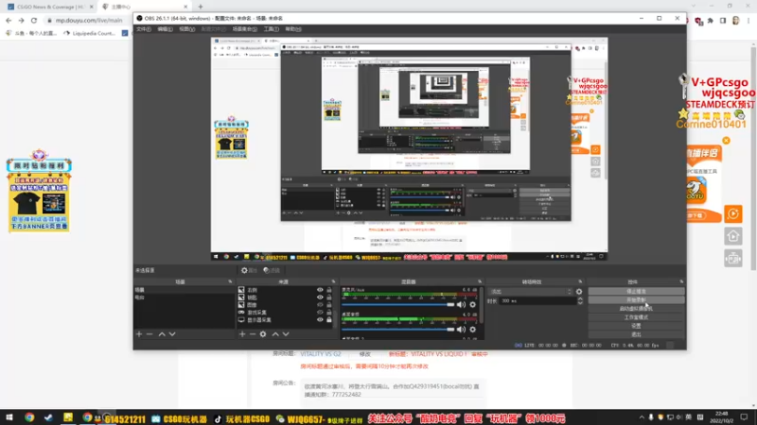Viewport: 757px width, 425px height.
Task: Click the orange play icon on Douyu sidebar
Action: click(732, 214)
